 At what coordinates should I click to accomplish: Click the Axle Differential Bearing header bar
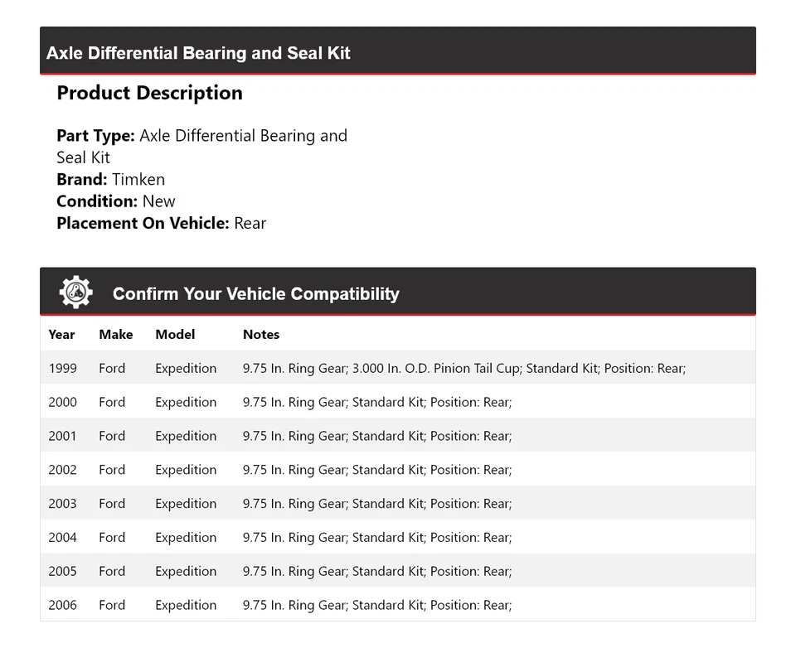pos(397,52)
